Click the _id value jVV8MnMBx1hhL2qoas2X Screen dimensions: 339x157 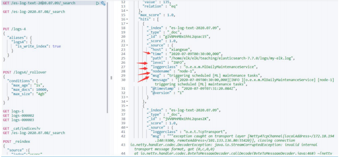pyautogui.click(x=186, y=119)
